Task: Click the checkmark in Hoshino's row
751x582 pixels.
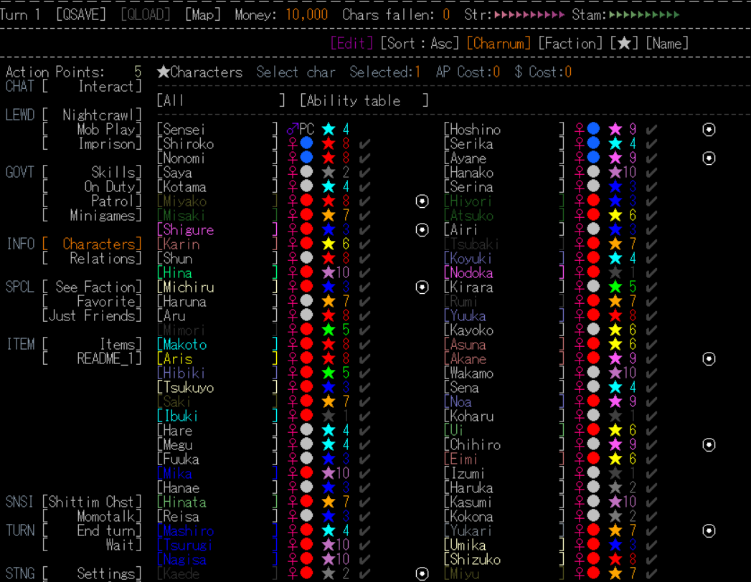Action: pos(651,129)
